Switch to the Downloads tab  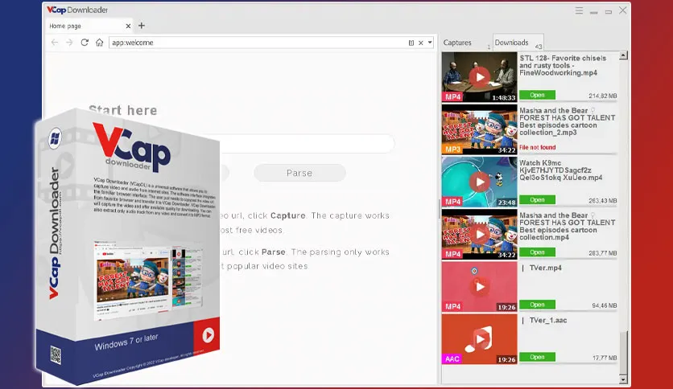[518, 43]
